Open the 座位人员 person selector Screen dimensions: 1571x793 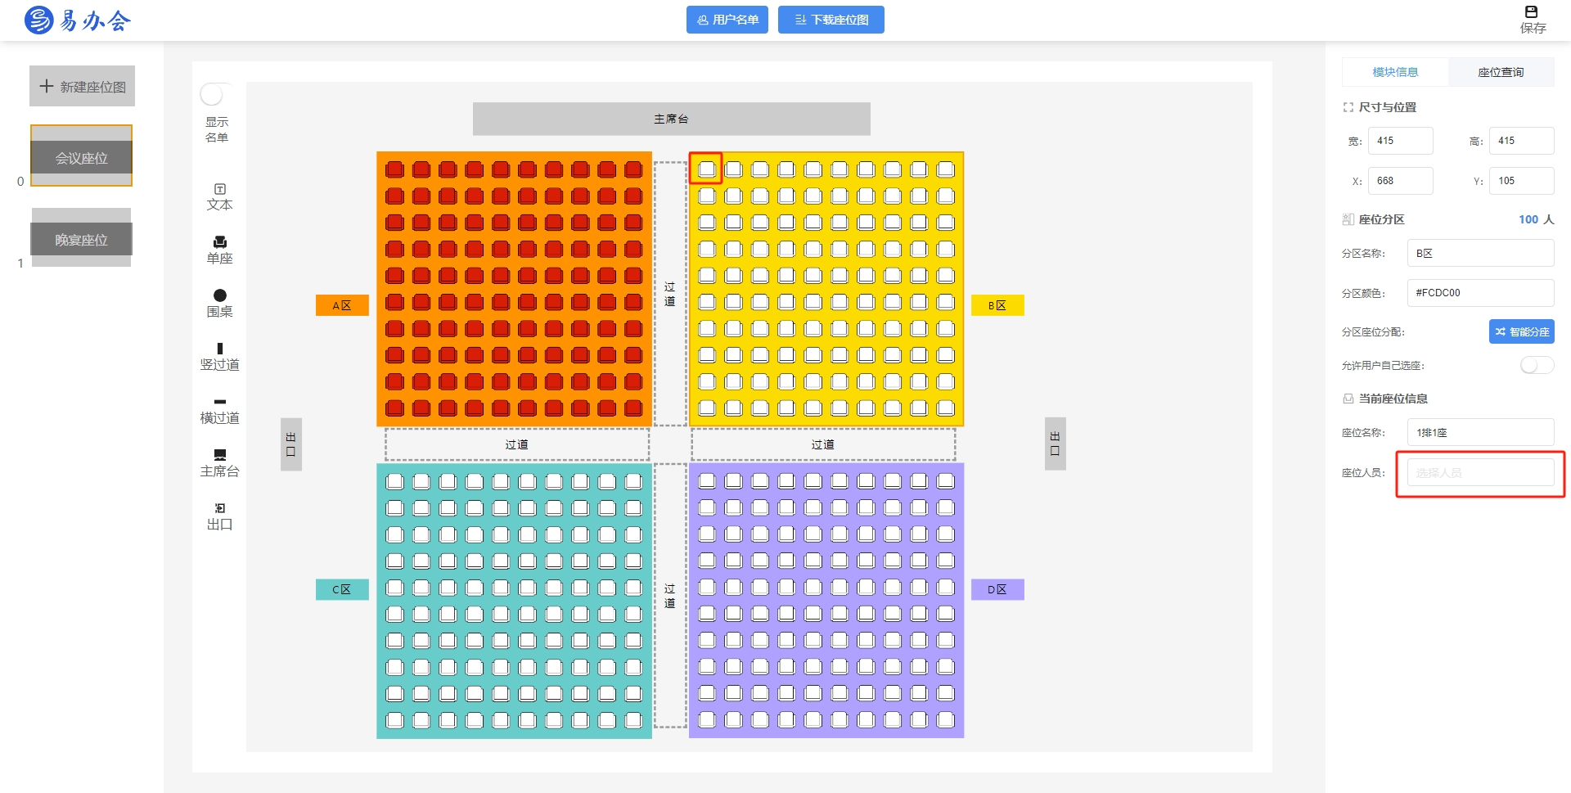[x=1480, y=473]
